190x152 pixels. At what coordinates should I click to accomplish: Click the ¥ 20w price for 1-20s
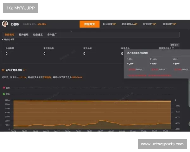(x=130, y=64)
